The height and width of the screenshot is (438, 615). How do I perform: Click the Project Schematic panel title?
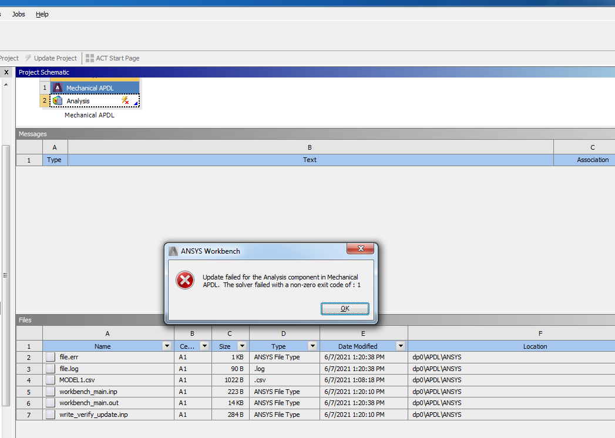[44, 72]
